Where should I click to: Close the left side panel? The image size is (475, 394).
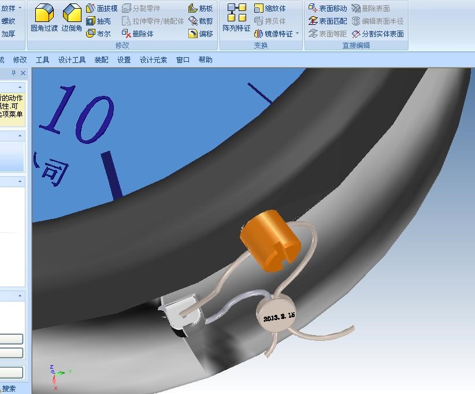(x=23, y=73)
